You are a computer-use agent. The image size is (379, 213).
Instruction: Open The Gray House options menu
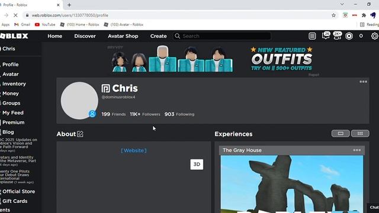[x=357, y=150]
